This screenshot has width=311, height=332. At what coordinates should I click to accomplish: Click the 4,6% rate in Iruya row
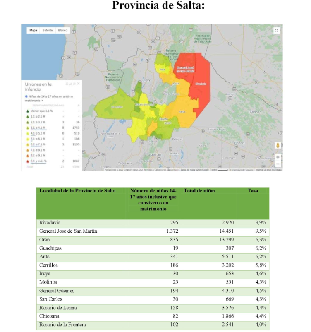[x=261, y=274]
